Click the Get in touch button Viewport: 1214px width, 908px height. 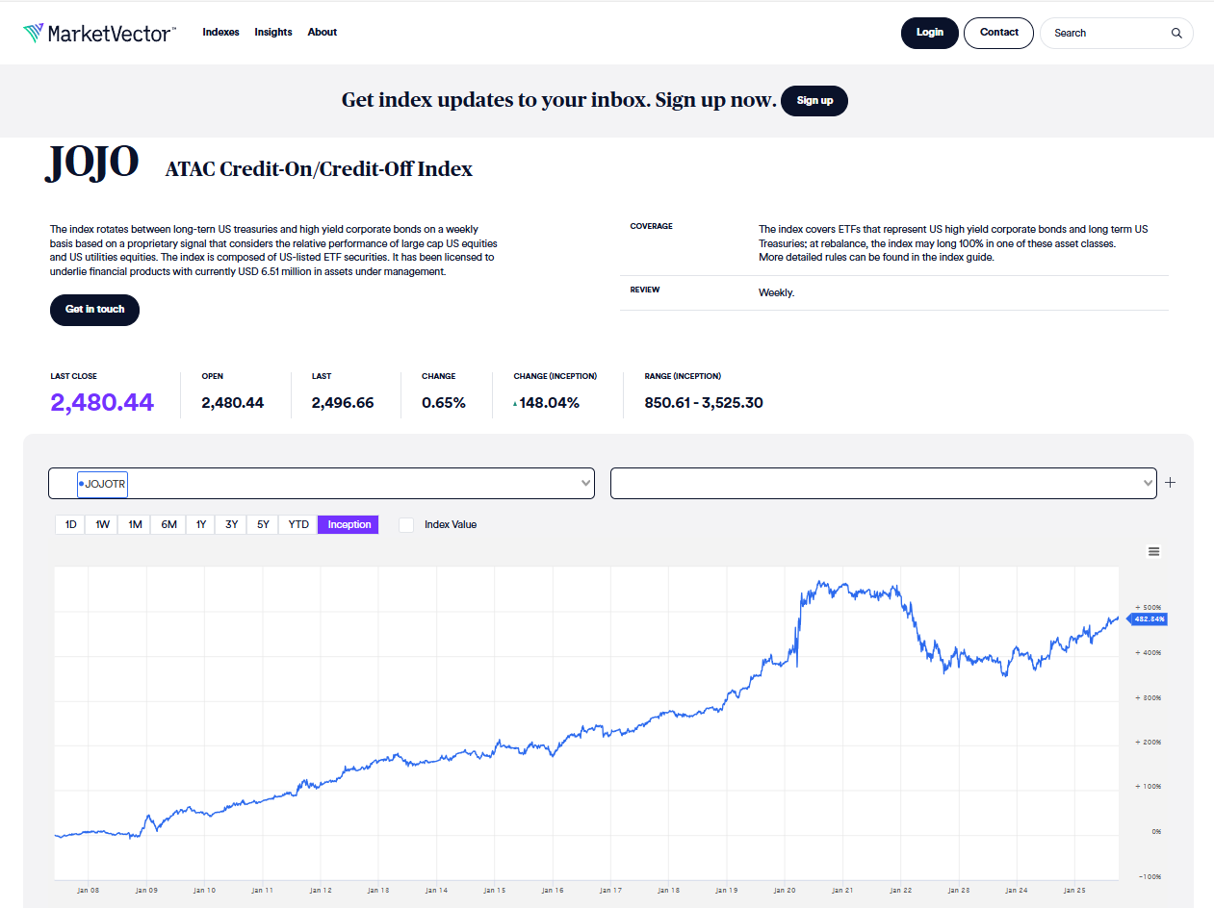(94, 310)
